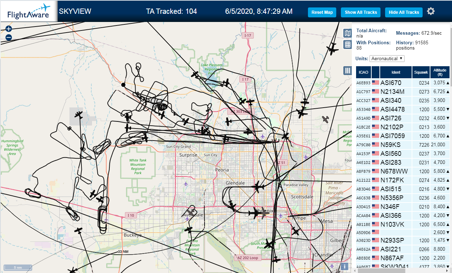Select the ASI340 ident
Screen dimensions: 452x273
[391, 101]
